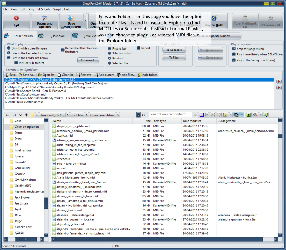Click the Clear list button

pos(65,75)
